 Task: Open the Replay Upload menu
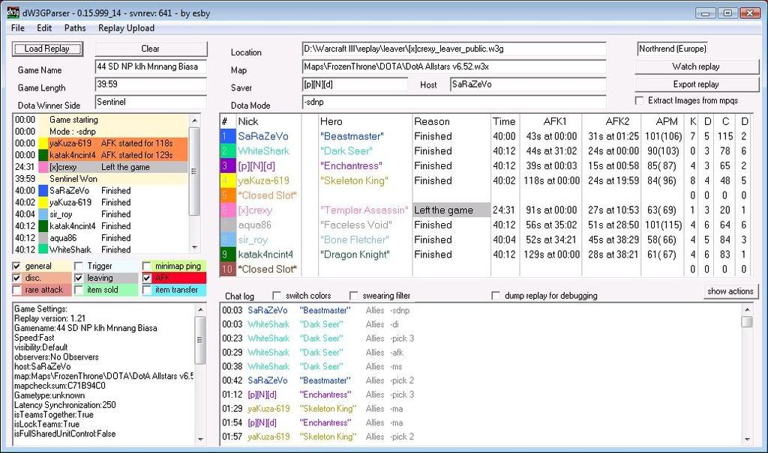(126, 28)
